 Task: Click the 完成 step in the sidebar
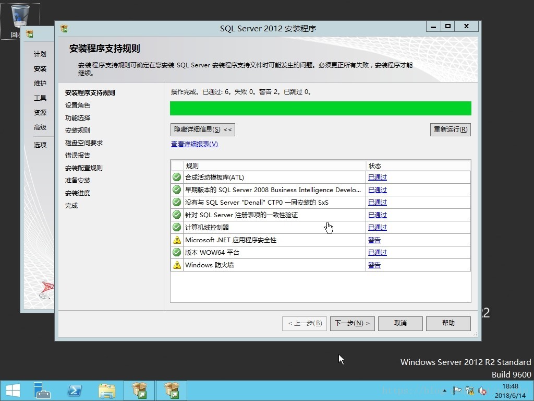(71, 206)
